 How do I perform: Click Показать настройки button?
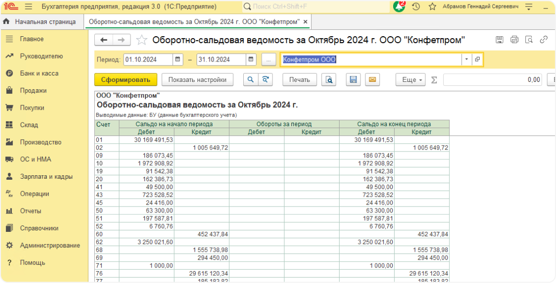tap(197, 80)
